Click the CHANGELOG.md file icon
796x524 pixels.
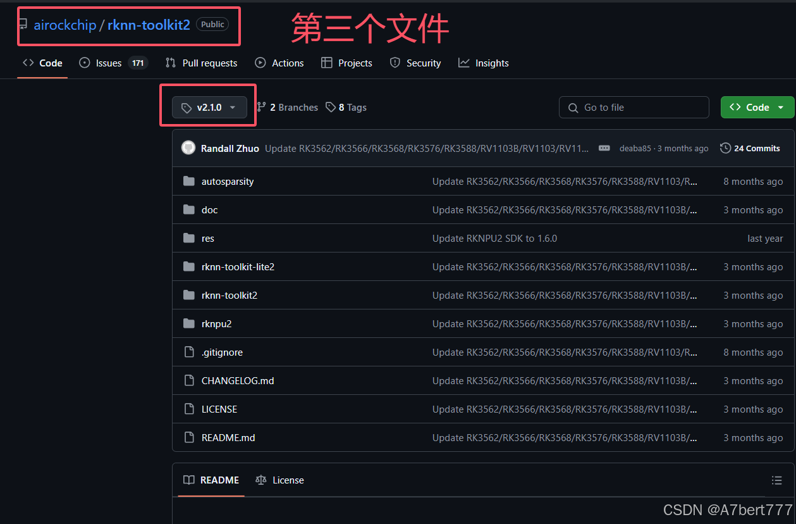click(x=188, y=380)
